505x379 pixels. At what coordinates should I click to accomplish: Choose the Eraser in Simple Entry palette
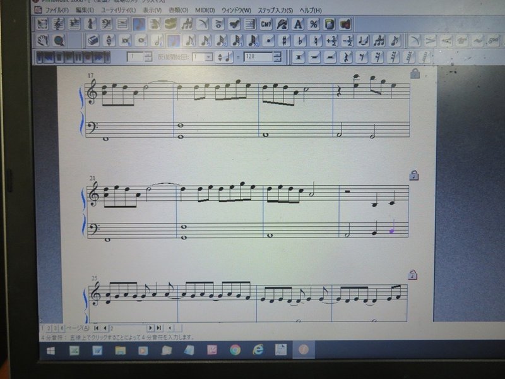tap(93, 40)
